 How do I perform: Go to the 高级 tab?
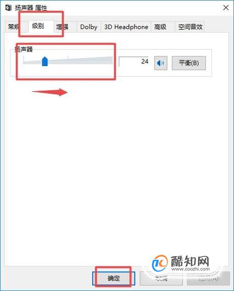[x=160, y=27]
